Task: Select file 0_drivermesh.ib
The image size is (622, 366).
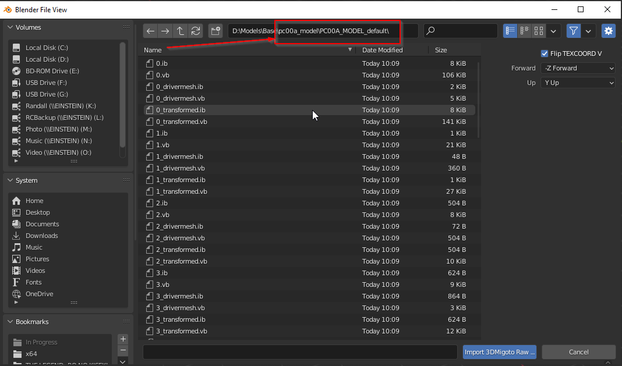Action: 309,87
